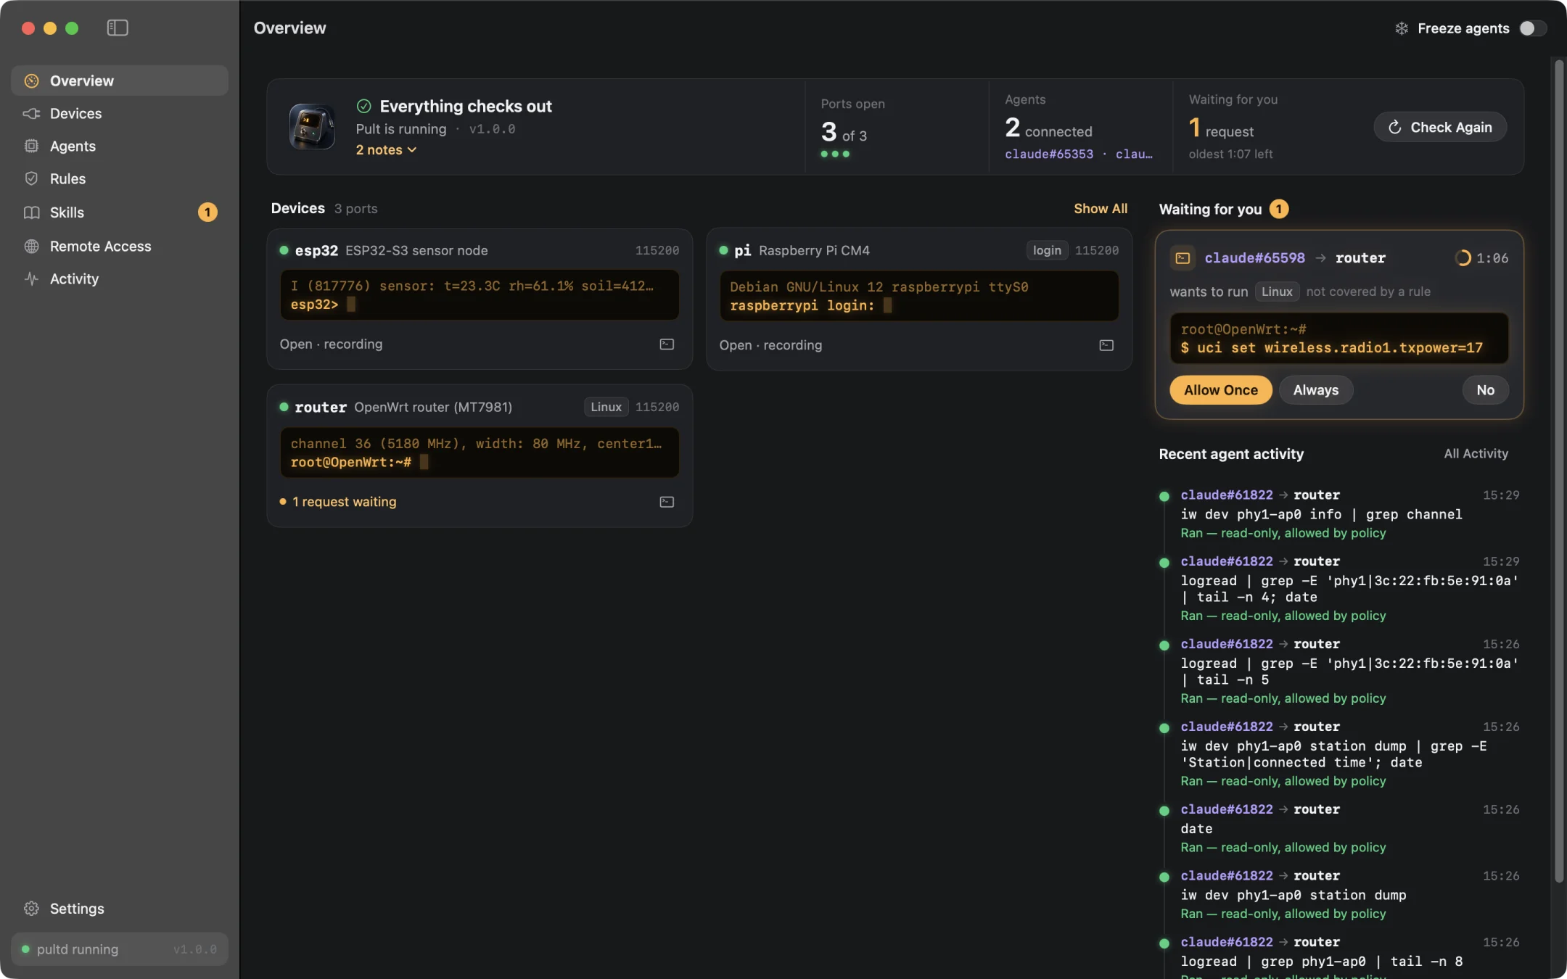This screenshot has height=979, width=1567.
Task: Click Waiting for you badge 1
Action: tap(1279, 209)
